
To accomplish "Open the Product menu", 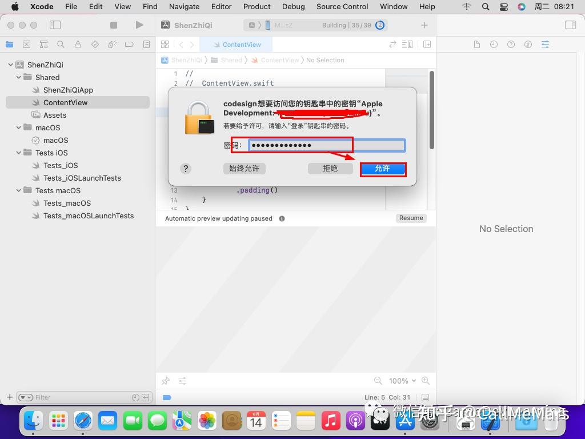I will coord(257,6).
